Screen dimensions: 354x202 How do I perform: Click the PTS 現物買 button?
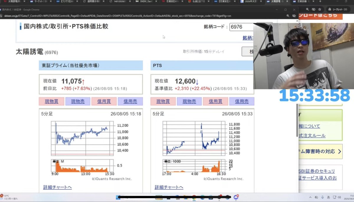[x=163, y=101]
